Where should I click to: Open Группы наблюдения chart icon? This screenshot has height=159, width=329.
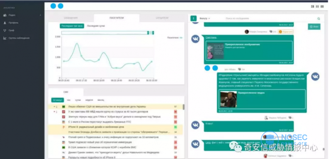[x=5, y=38]
